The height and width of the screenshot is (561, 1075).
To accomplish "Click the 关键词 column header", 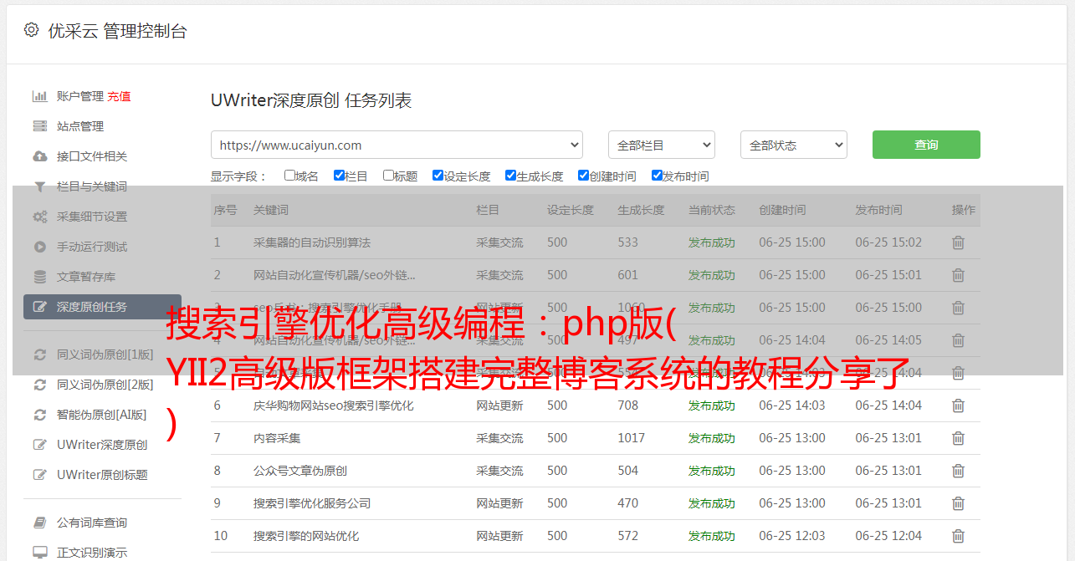I will 271,210.
